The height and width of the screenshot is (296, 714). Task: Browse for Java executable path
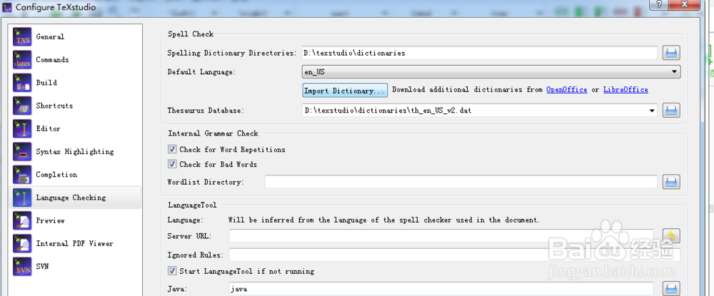671,289
